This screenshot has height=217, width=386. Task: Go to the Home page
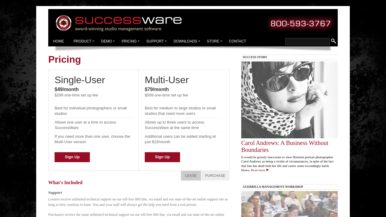pyautogui.click(x=59, y=41)
